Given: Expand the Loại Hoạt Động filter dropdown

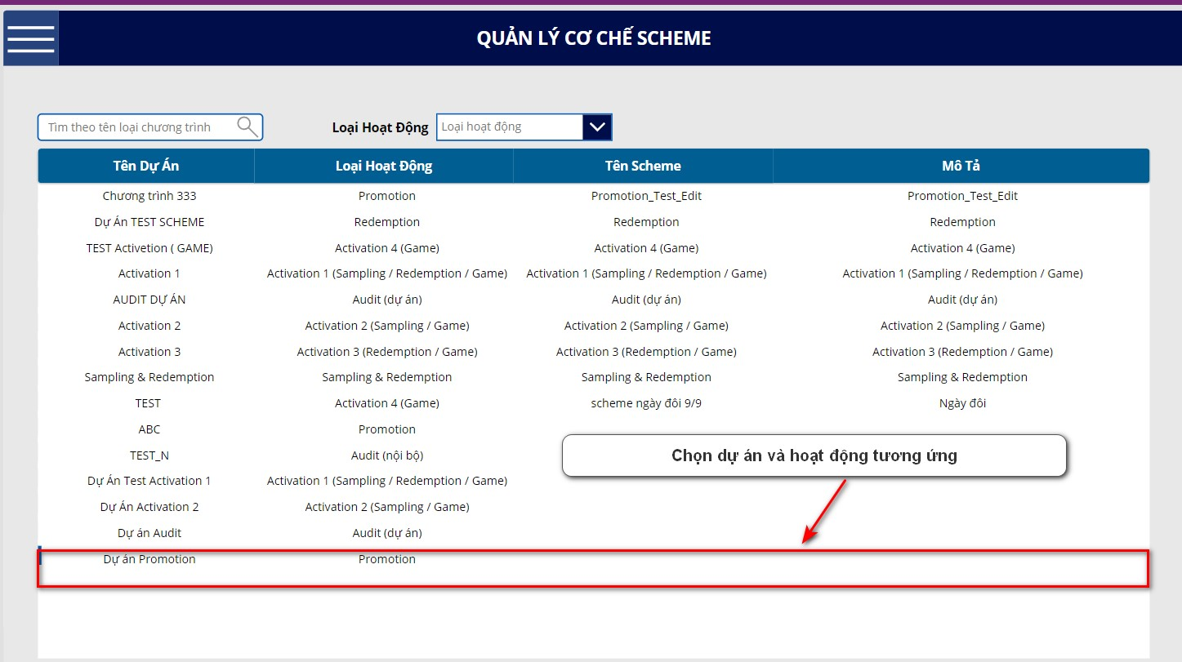Looking at the screenshot, I should click(x=597, y=127).
